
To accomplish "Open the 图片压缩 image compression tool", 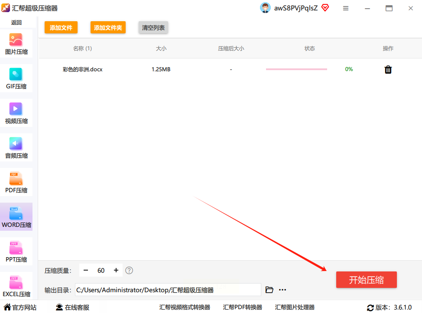I will (x=16, y=44).
